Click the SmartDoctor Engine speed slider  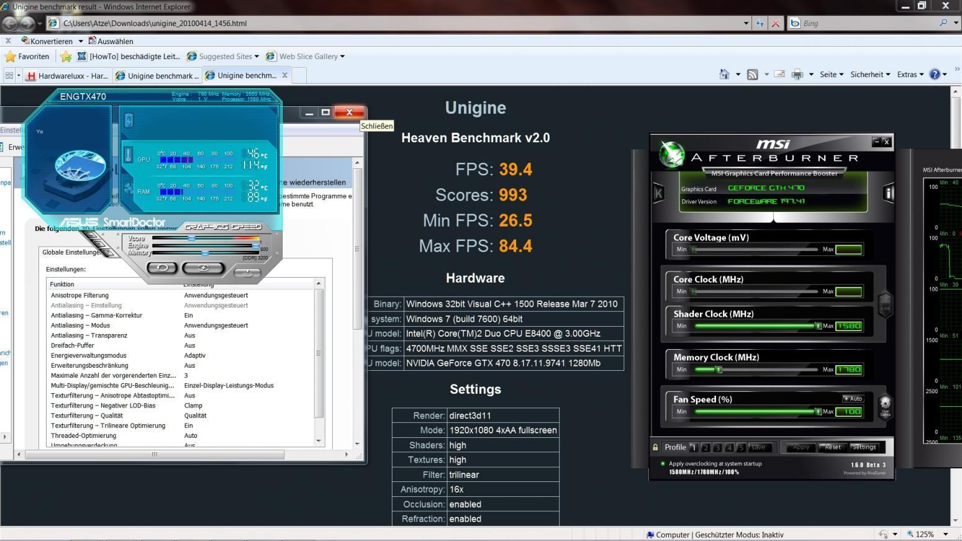pos(255,246)
